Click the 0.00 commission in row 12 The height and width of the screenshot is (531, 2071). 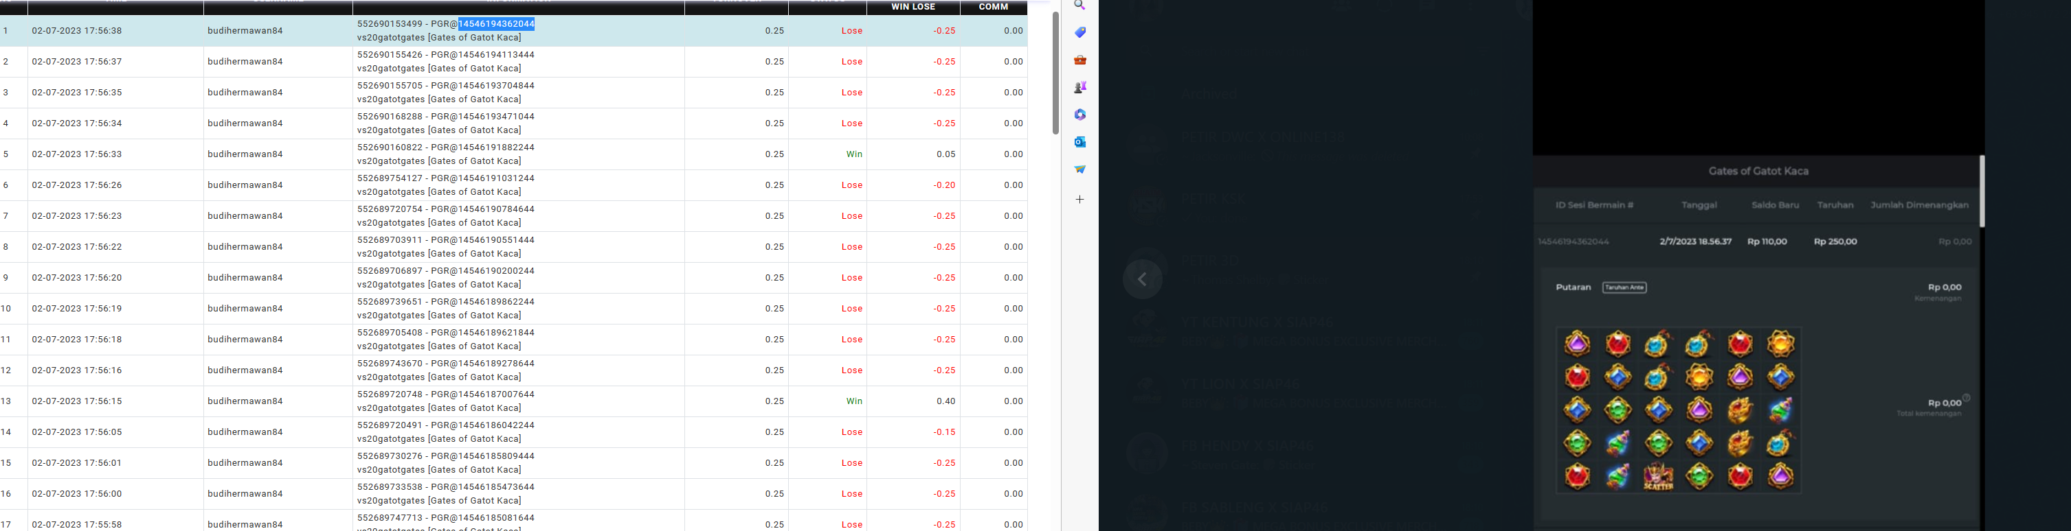click(1013, 370)
